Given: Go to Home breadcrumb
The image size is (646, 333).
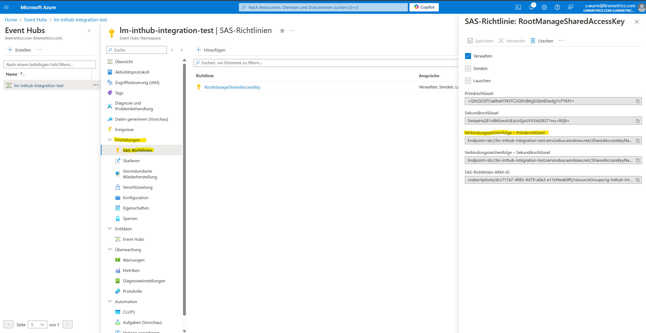Looking at the screenshot, I should pos(11,20).
